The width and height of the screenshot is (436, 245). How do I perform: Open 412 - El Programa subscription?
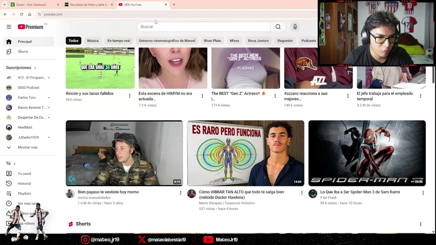click(29, 78)
